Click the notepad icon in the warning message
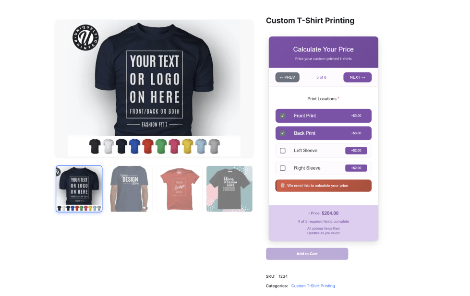The height and width of the screenshot is (296, 470). [283, 186]
